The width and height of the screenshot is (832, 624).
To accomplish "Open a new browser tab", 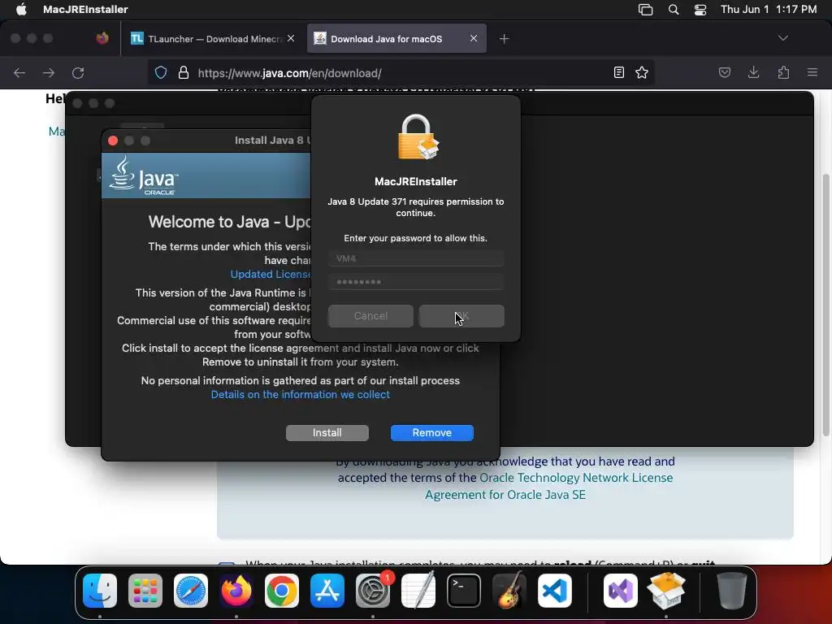I will 504,39.
